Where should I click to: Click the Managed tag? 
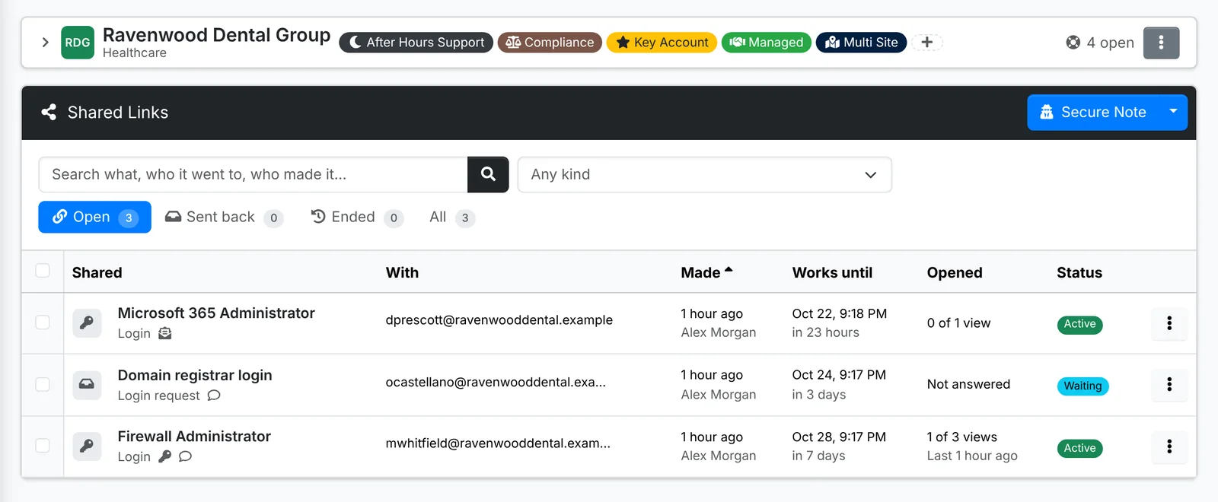(x=767, y=43)
